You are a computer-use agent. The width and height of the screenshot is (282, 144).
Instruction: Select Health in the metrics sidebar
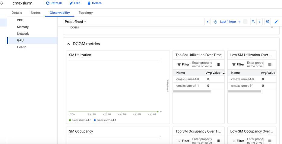[x=32, y=47]
